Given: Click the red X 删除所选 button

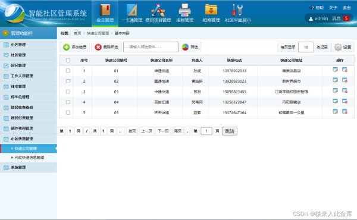Looking at the screenshot, I should click(107, 47).
